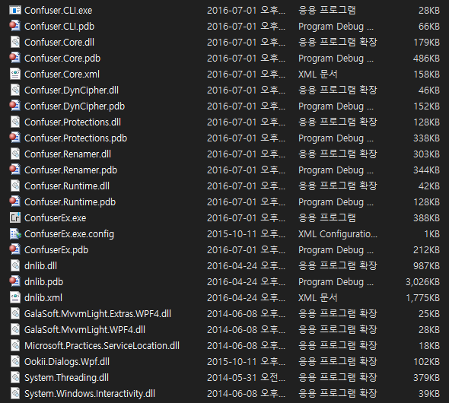This screenshot has height=403, width=449.
Task: Select the file name Confuser.CLI.exe
Action: [59, 11]
